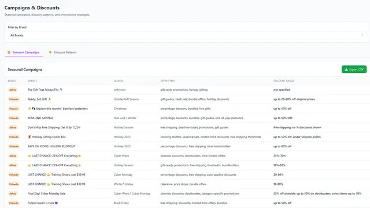
Task: Click the SUBJECT column header
Action: pos(32,81)
